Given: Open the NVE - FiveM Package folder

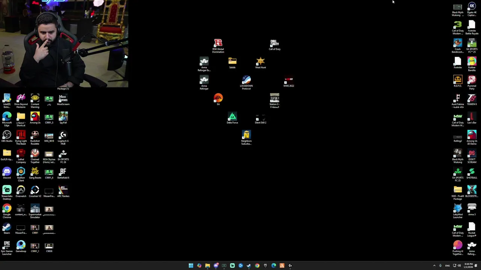Looking at the screenshot, I should click(x=458, y=193).
